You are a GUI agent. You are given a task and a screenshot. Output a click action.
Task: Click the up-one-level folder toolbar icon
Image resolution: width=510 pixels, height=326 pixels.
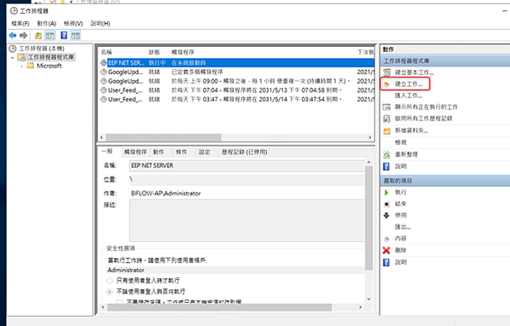click(38, 36)
